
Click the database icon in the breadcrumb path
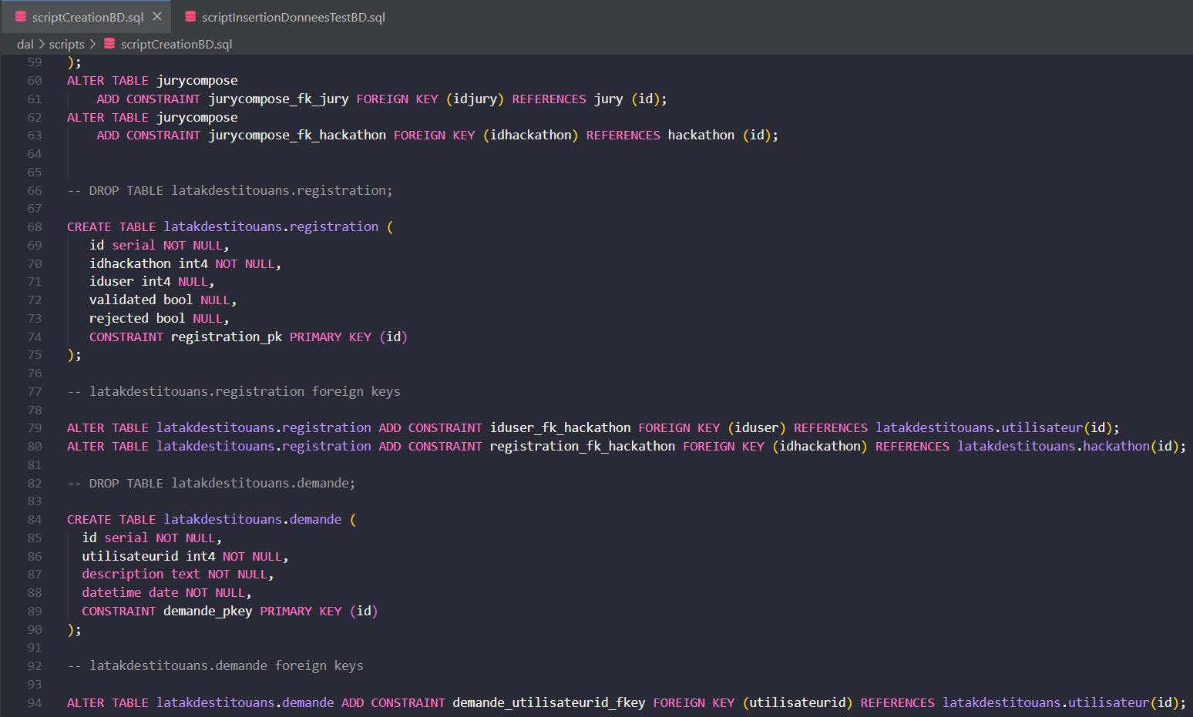109,44
